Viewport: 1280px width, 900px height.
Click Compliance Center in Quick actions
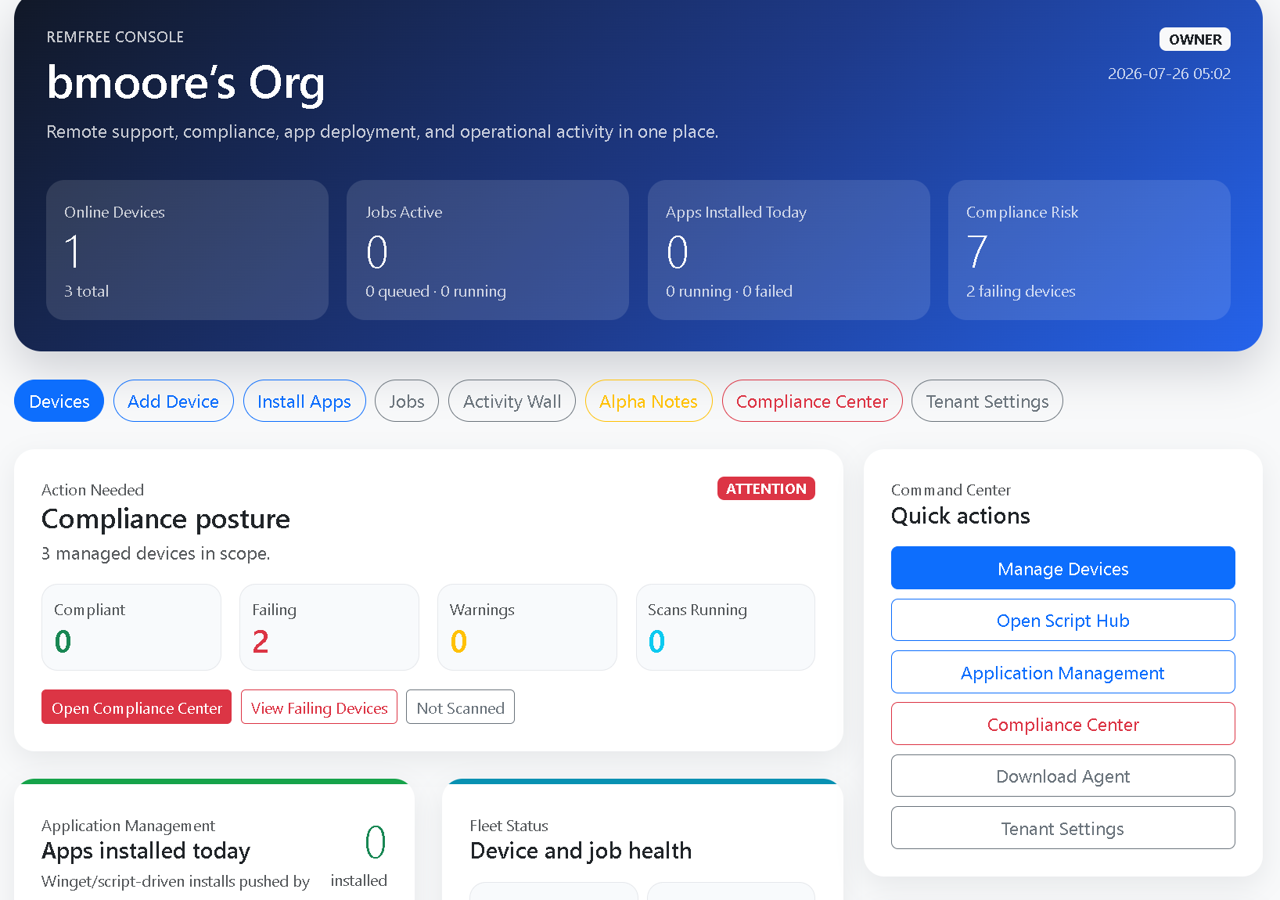coord(1062,723)
